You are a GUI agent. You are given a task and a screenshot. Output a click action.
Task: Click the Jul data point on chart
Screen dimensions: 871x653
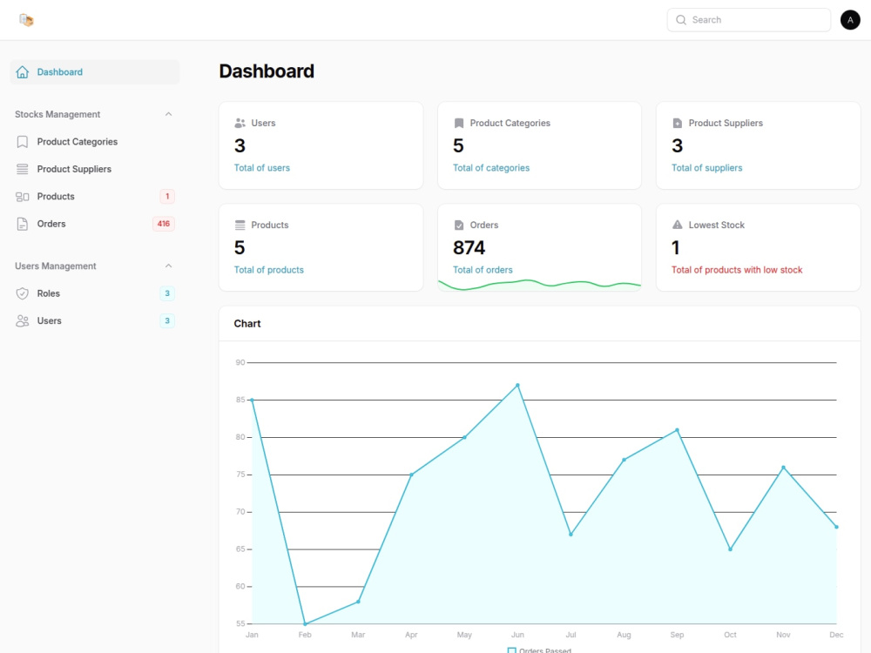tap(571, 535)
